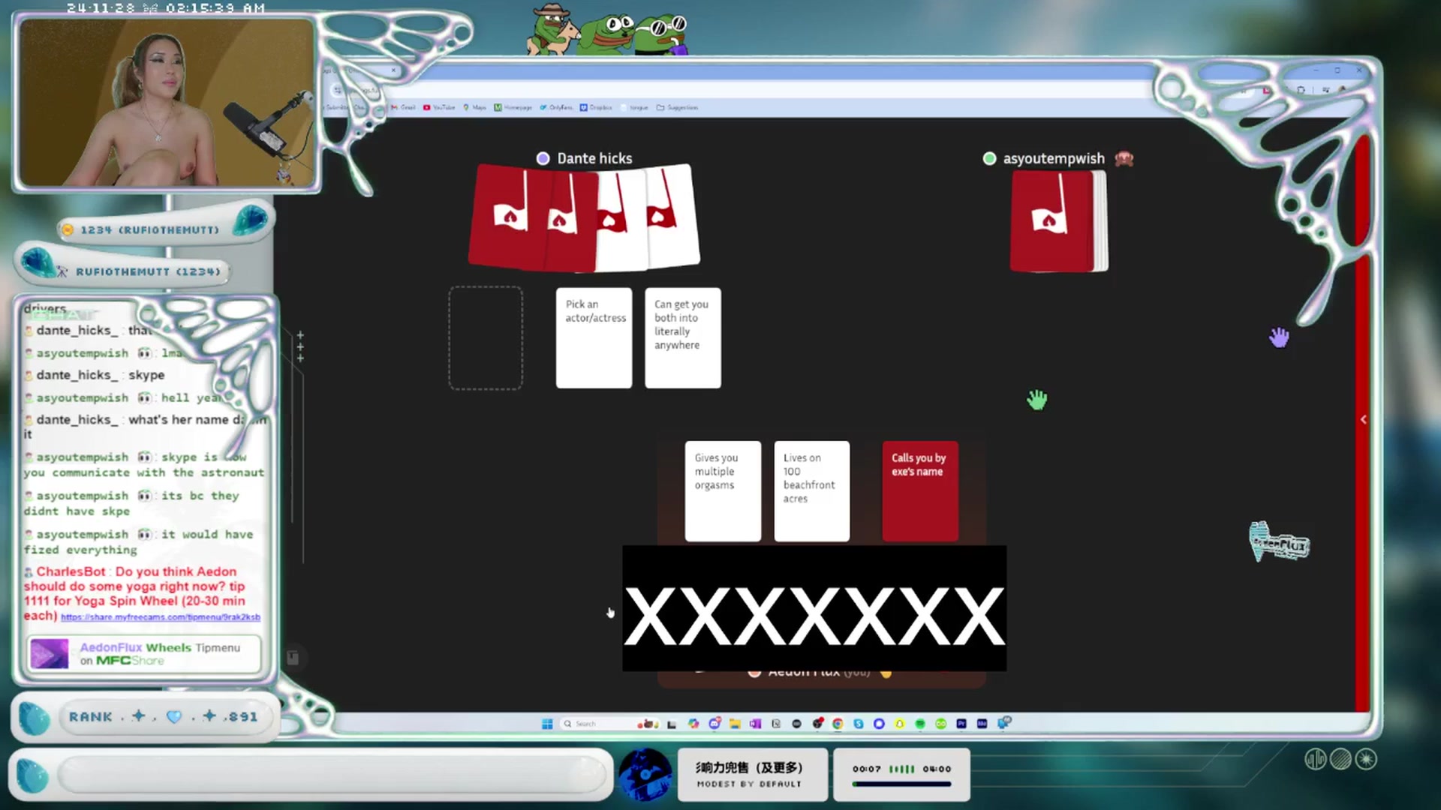Click the purple hand cursor icon
Screen dimensions: 1441x810
point(1279,337)
